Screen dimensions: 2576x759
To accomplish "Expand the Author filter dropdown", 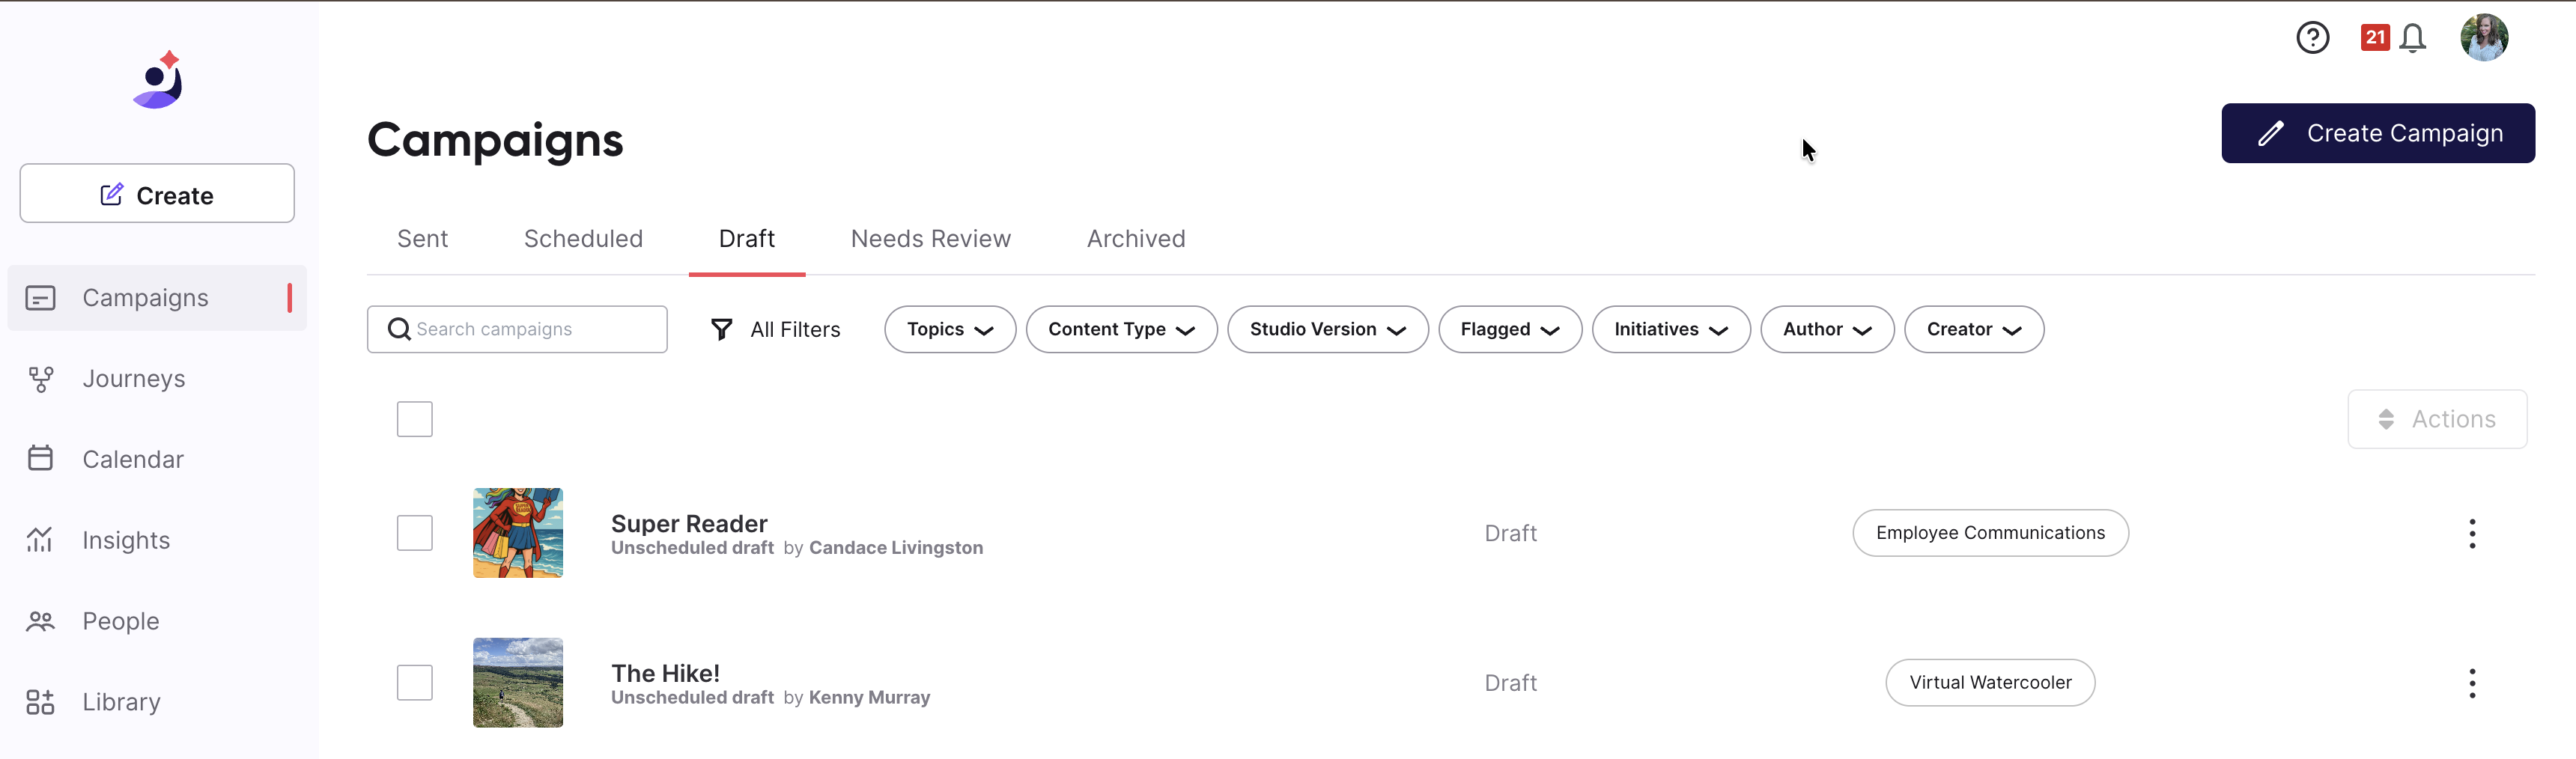I will click(x=1827, y=329).
